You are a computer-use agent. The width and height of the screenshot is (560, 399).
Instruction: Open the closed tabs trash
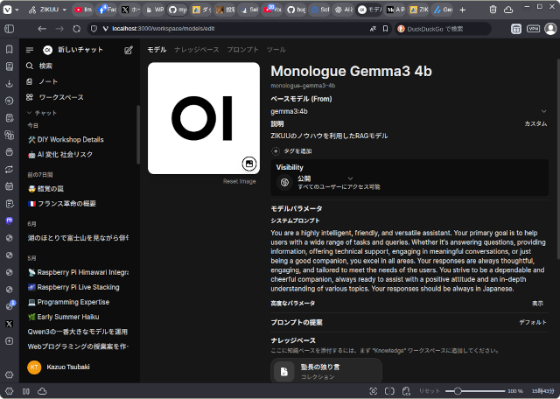[x=493, y=10]
